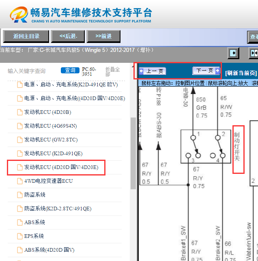The width and height of the screenshot is (258, 261).
Task: Open 发动机ECU (4G69S4N) entry
Action: [x=50, y=126]
